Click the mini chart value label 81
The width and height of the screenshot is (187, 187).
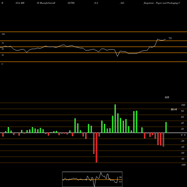120,182
